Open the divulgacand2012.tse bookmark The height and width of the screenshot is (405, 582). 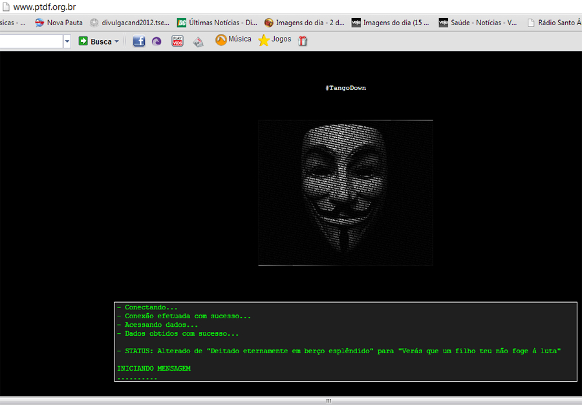pos(129,23)
